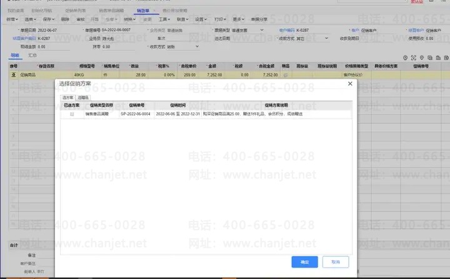Open the 联查 dropdown menu
The image size is (450, 279).
point(182,19)
